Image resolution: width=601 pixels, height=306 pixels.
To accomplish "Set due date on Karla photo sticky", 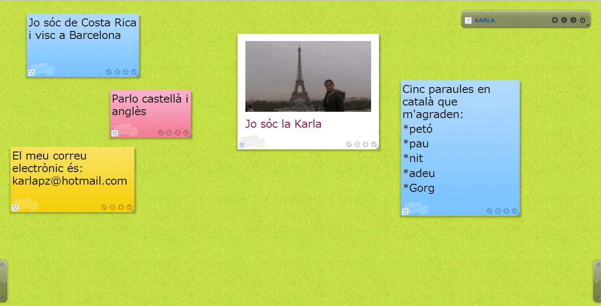I will 357,144.
